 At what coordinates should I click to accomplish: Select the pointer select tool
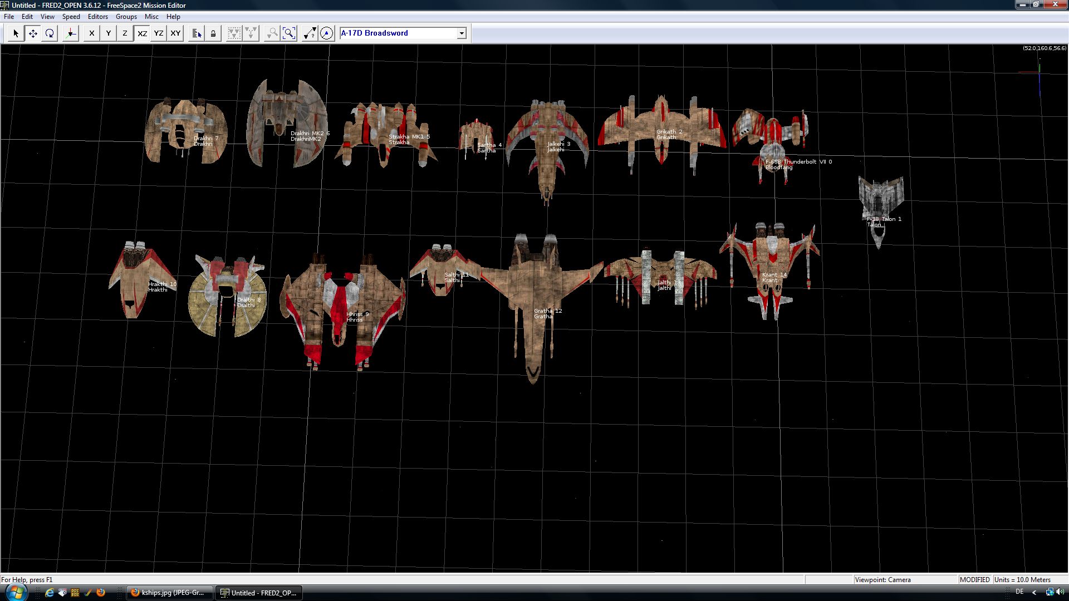point(16,33)
